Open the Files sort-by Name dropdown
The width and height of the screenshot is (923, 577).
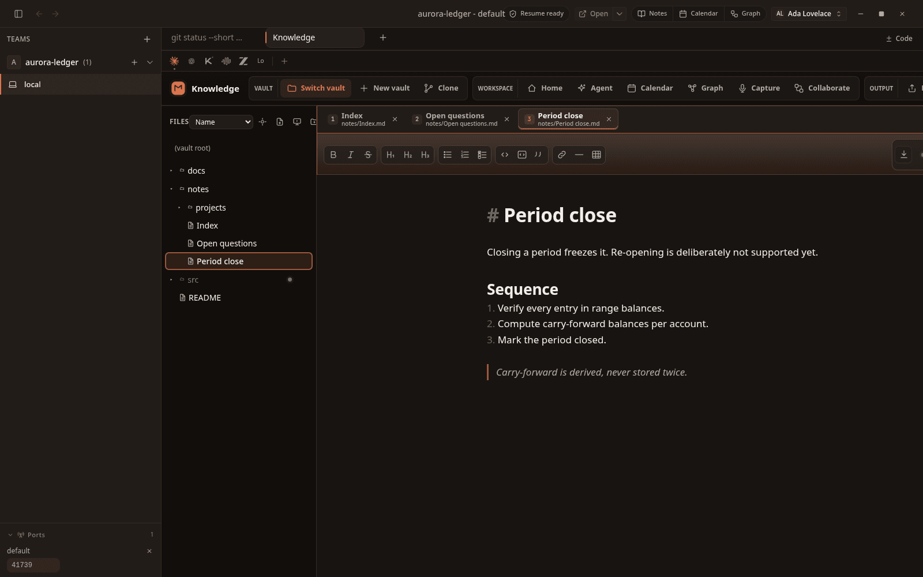[222, 122]
